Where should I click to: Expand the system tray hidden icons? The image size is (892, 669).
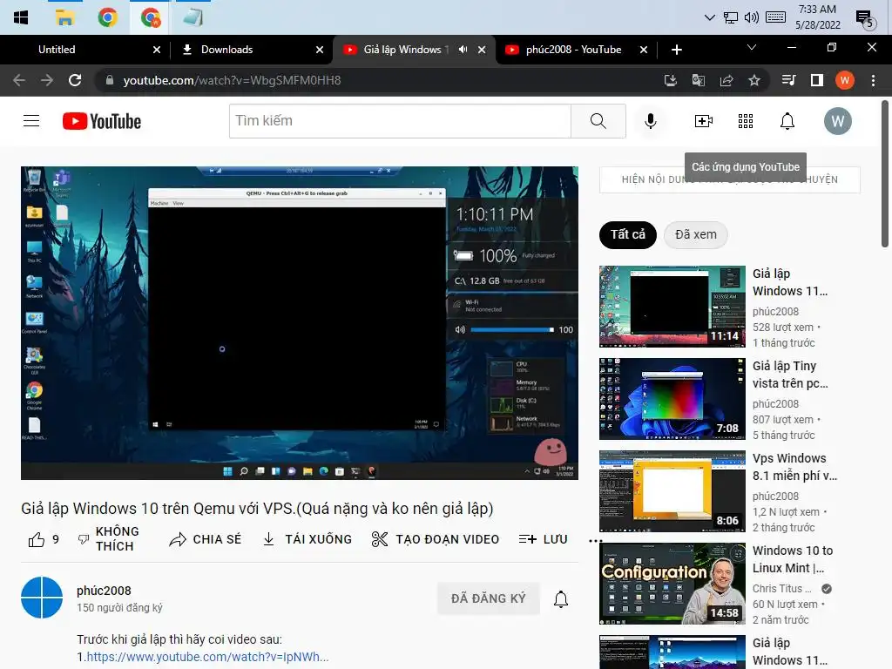709,17
